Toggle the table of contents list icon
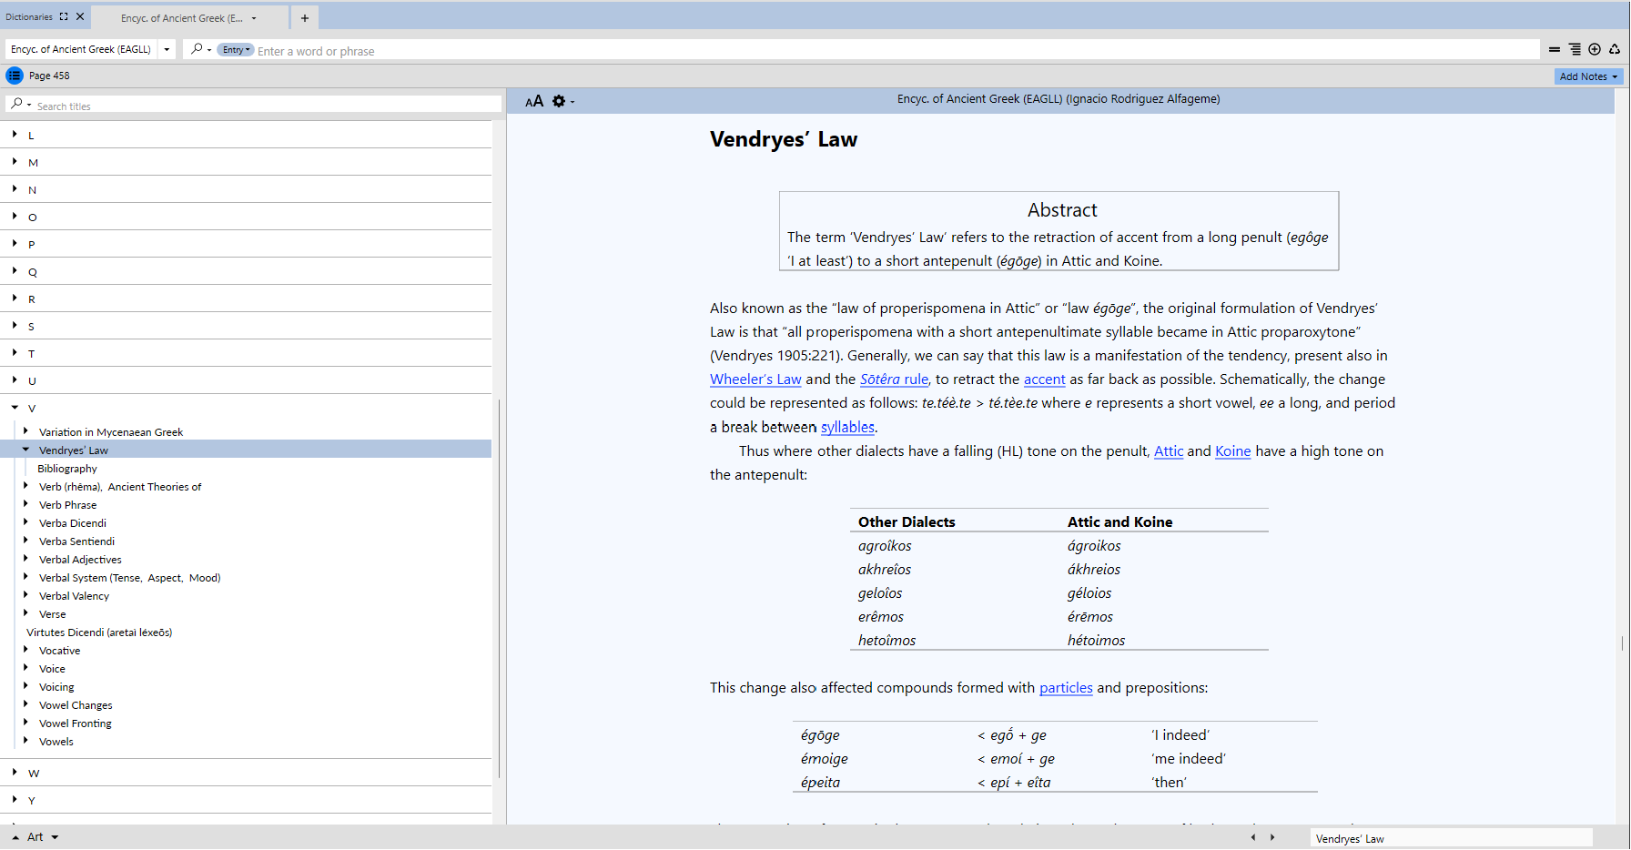The width and height of the screenshot is (1631, 850). [x=15, y=76]
